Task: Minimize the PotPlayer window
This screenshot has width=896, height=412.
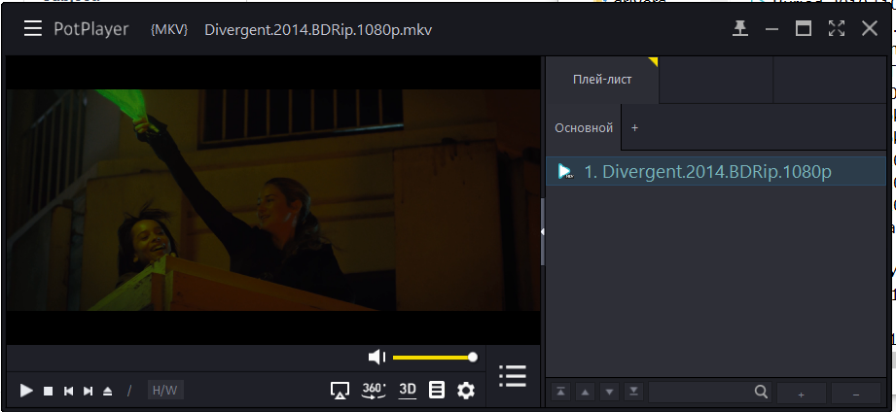Action: click(772, 29)
